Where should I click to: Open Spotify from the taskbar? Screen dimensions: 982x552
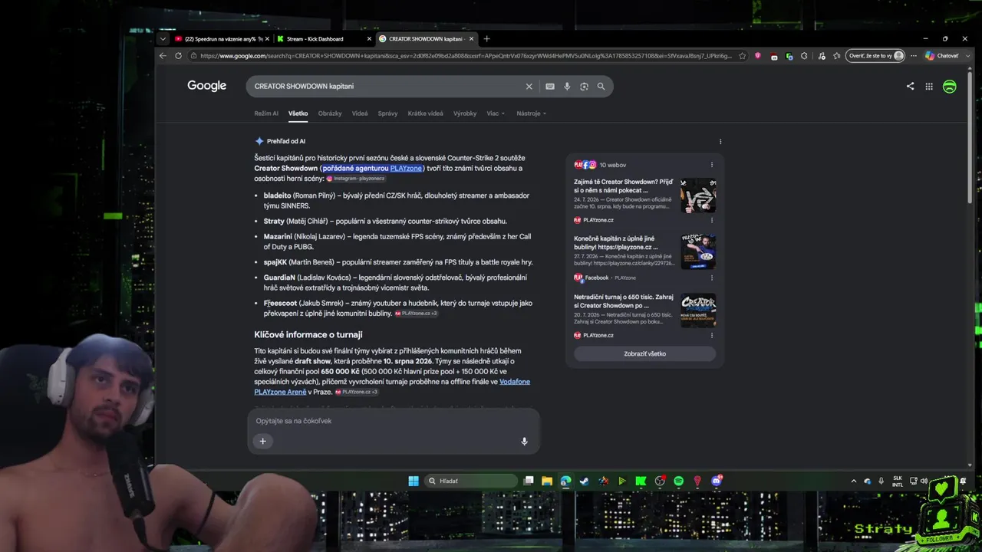[678, 481]
